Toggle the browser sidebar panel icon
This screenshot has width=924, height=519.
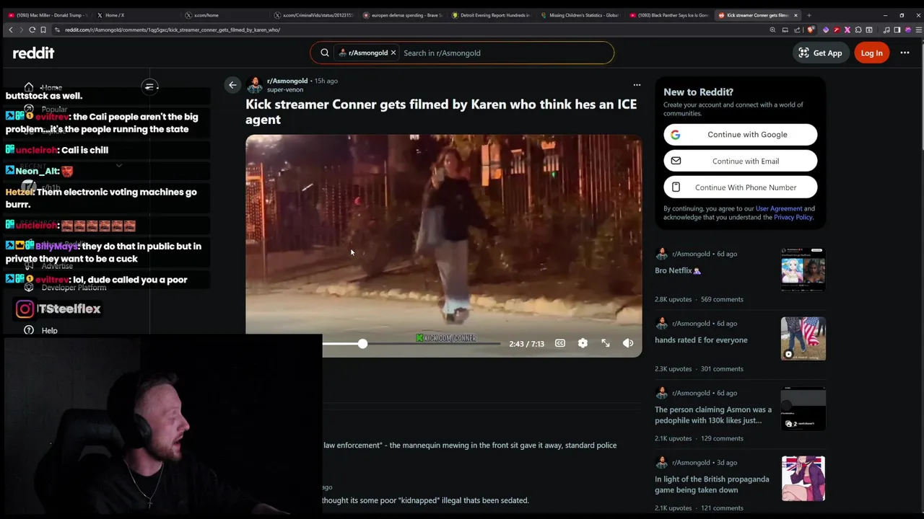pyautogui.click(x=897, y=30)
